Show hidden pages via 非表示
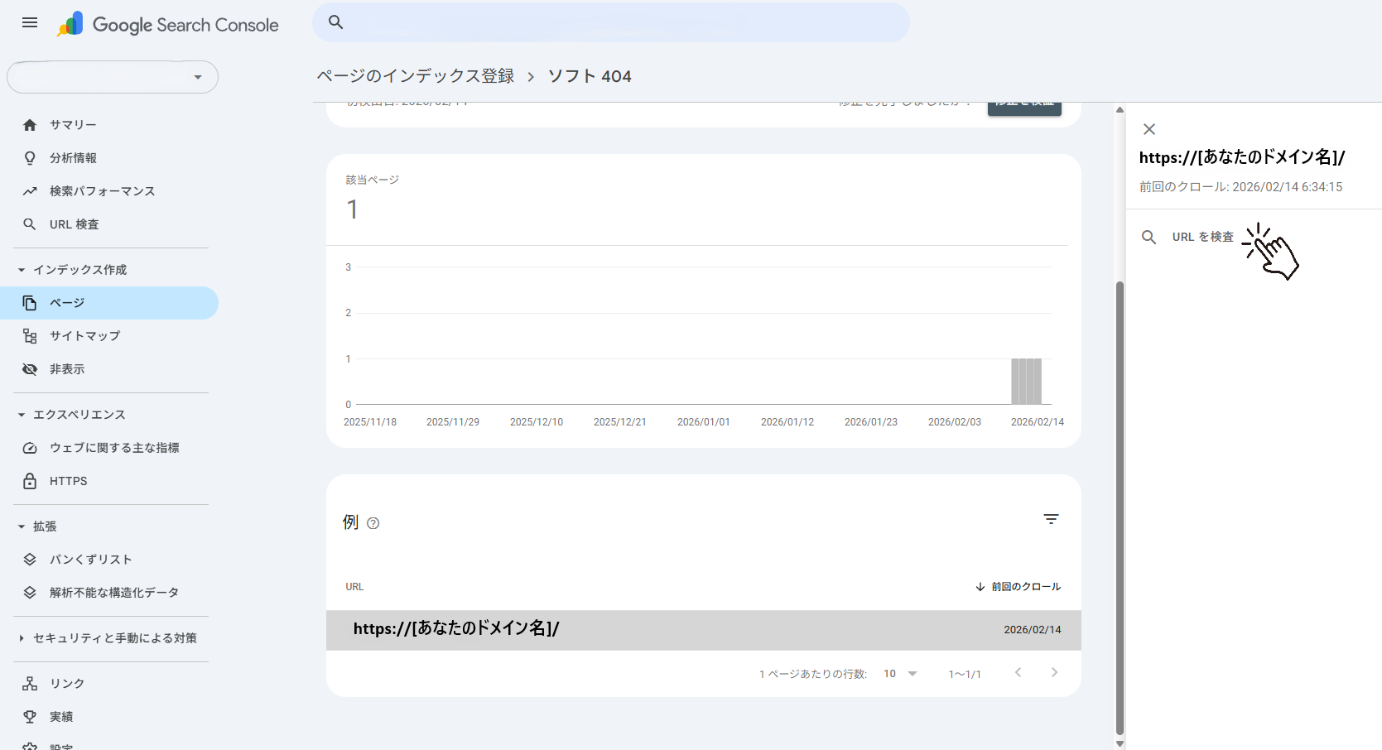 [66, 368]
